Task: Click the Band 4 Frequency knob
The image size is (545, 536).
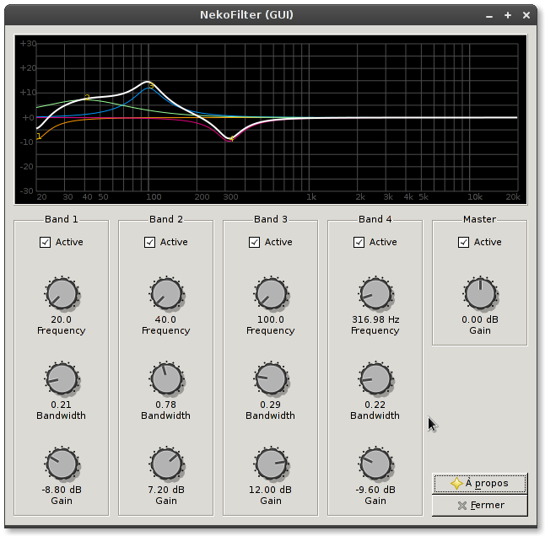Action: click(375, 294)
